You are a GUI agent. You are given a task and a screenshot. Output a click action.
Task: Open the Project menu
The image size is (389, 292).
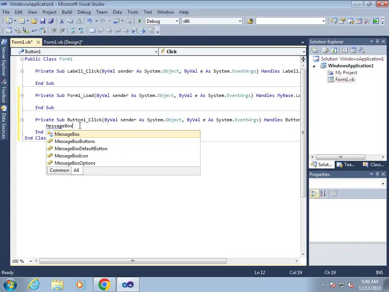pyautogui.click(x=49, y=12)
